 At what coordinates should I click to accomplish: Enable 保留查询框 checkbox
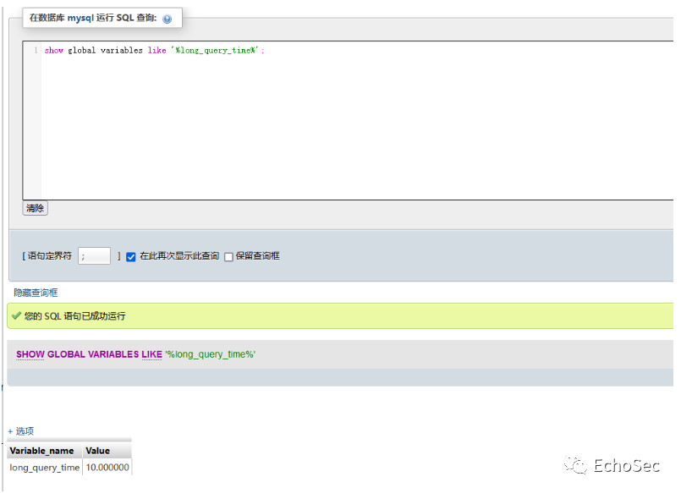228,257
